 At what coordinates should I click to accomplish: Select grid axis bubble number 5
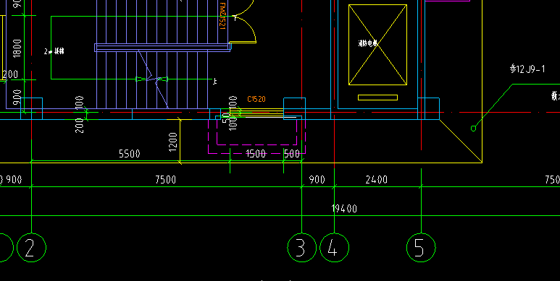421,248
